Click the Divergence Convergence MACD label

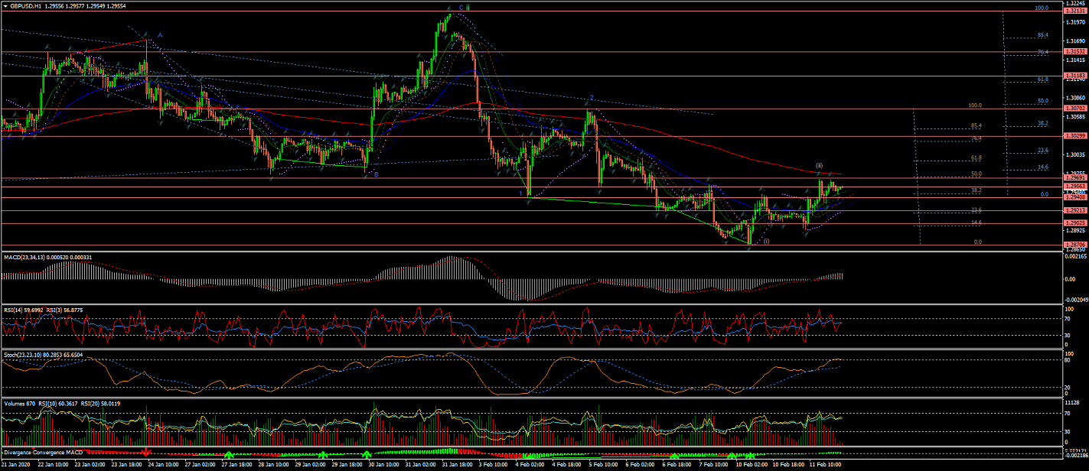click(x=43, y=453)
